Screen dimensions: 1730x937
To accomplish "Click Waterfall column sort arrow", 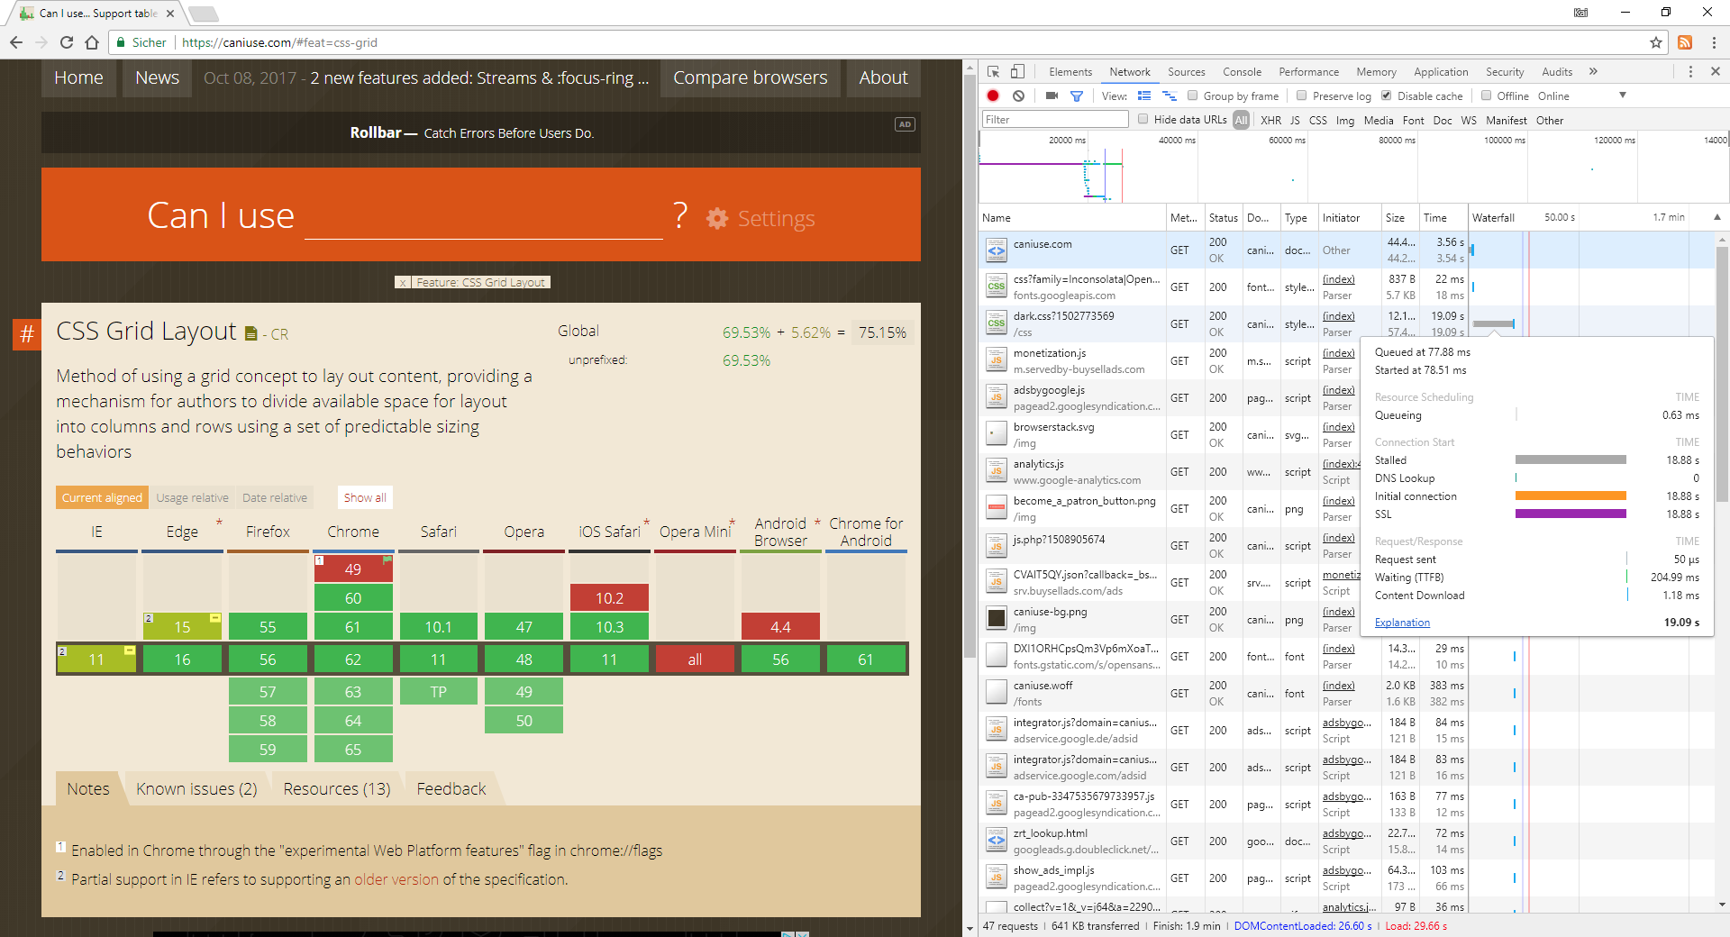I will pos(1716,217).
